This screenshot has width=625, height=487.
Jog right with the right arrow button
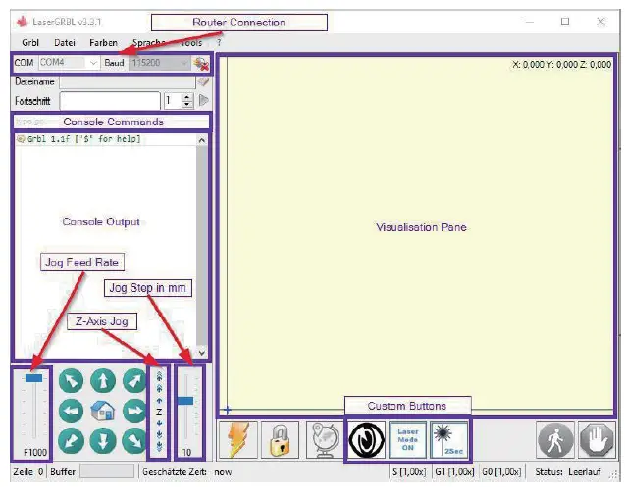click(134, 411)
